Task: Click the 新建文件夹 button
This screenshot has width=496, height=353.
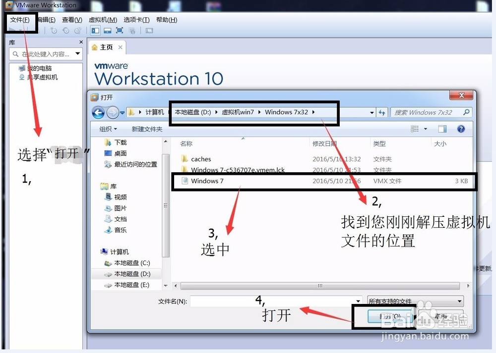Action: pos(147,129)
